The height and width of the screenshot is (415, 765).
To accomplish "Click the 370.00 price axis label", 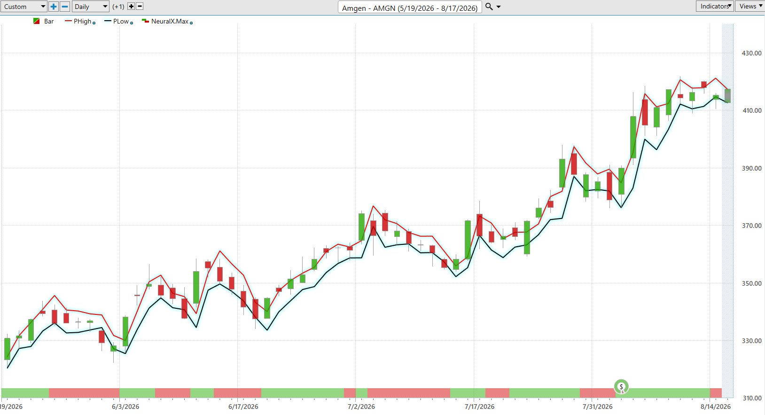I will [x=752, y=226].
